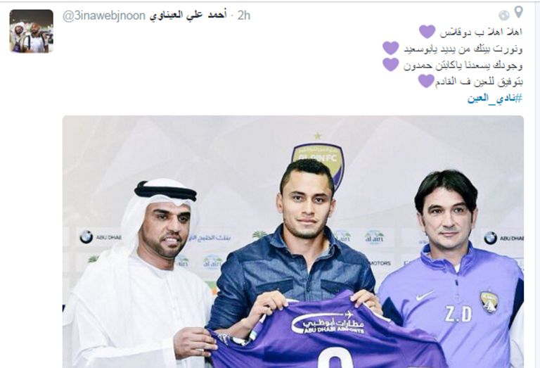Click the @3inawebjnoon handle
Screen dimensions: 540x368
coord(103,15)
